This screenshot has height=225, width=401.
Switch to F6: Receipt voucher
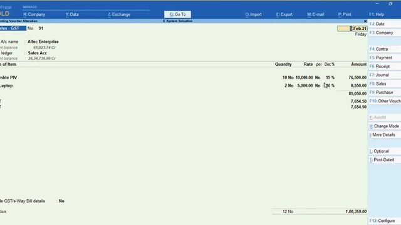[x=384, y=66]
